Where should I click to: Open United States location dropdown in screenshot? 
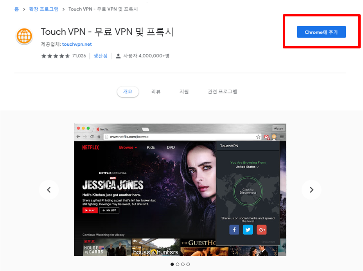click(x=247, y=167)
